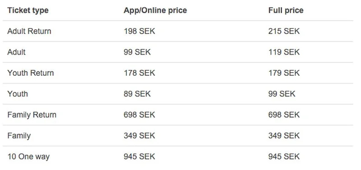
Task: Select the Adult Return ticket row label
Action: (29, 31)
